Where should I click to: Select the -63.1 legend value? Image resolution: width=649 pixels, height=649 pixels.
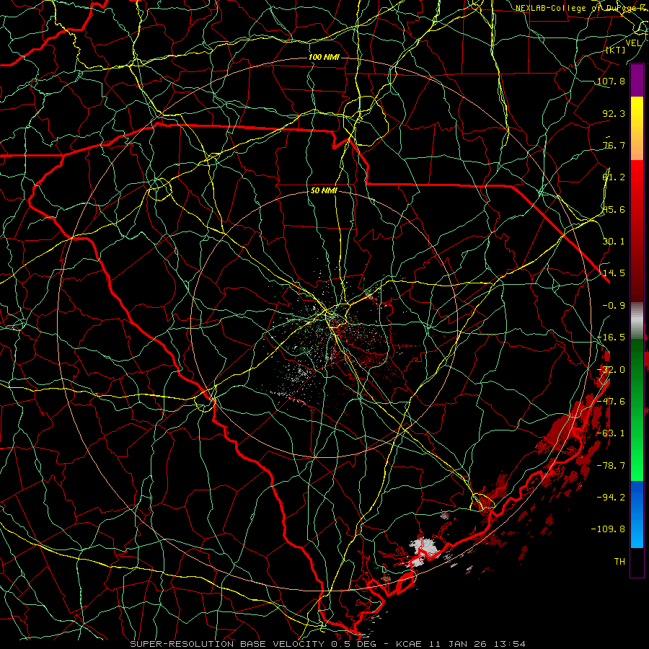point(611,433)
